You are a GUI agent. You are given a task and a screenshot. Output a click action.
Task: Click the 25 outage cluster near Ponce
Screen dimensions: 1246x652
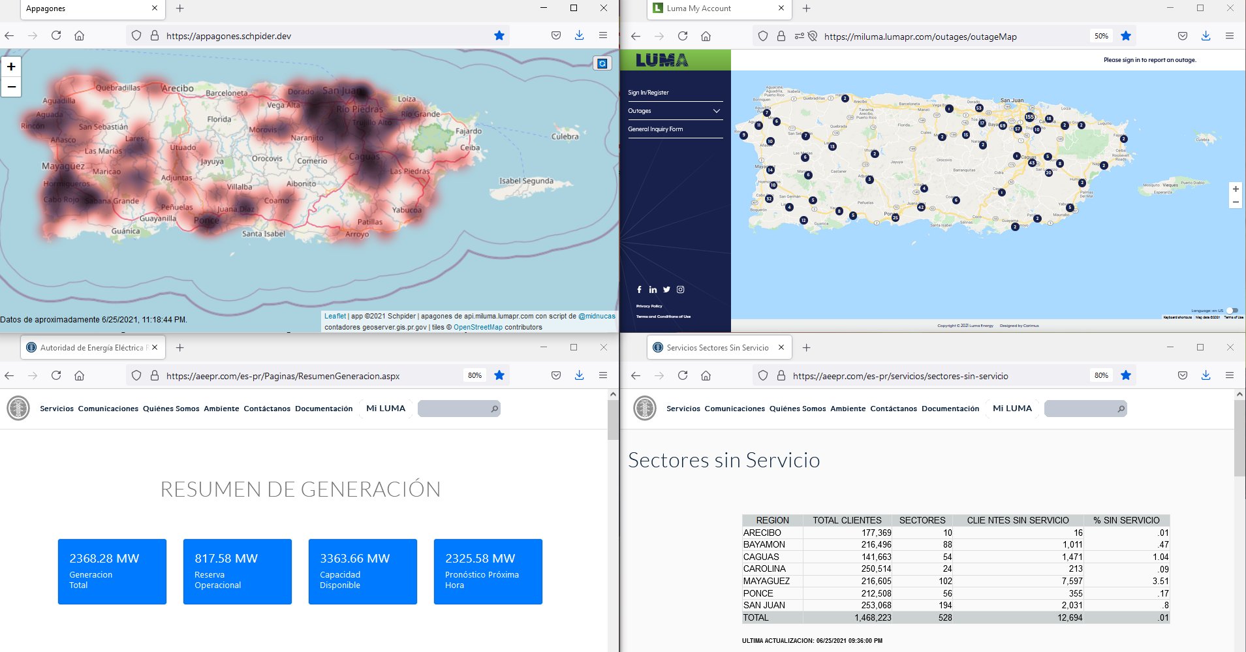click(x=895, y=218)
